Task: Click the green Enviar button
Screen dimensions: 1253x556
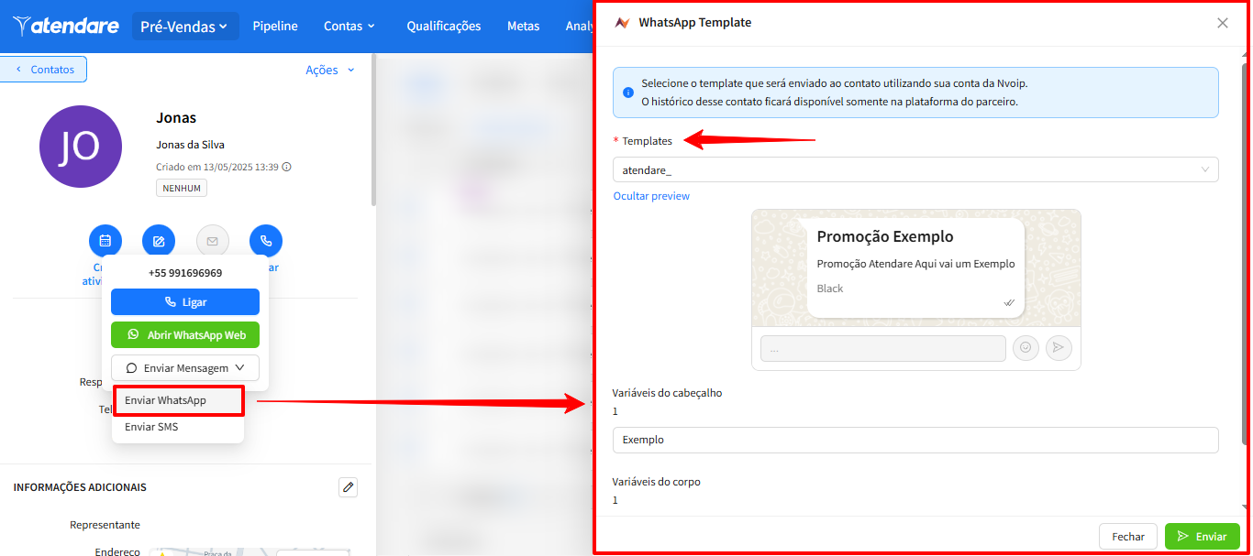Action: pos(1203,537)
